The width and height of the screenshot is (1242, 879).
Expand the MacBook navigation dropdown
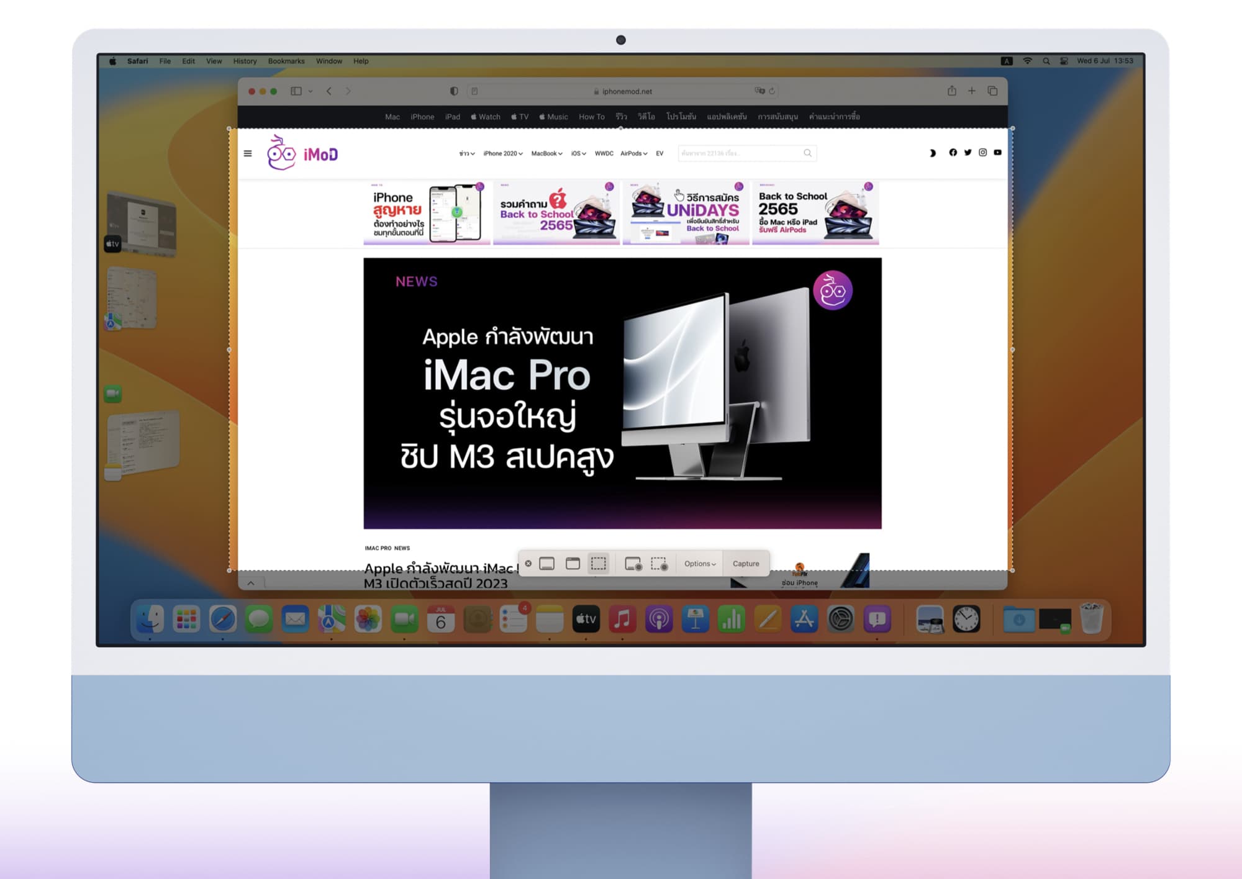tap(546, 153)
